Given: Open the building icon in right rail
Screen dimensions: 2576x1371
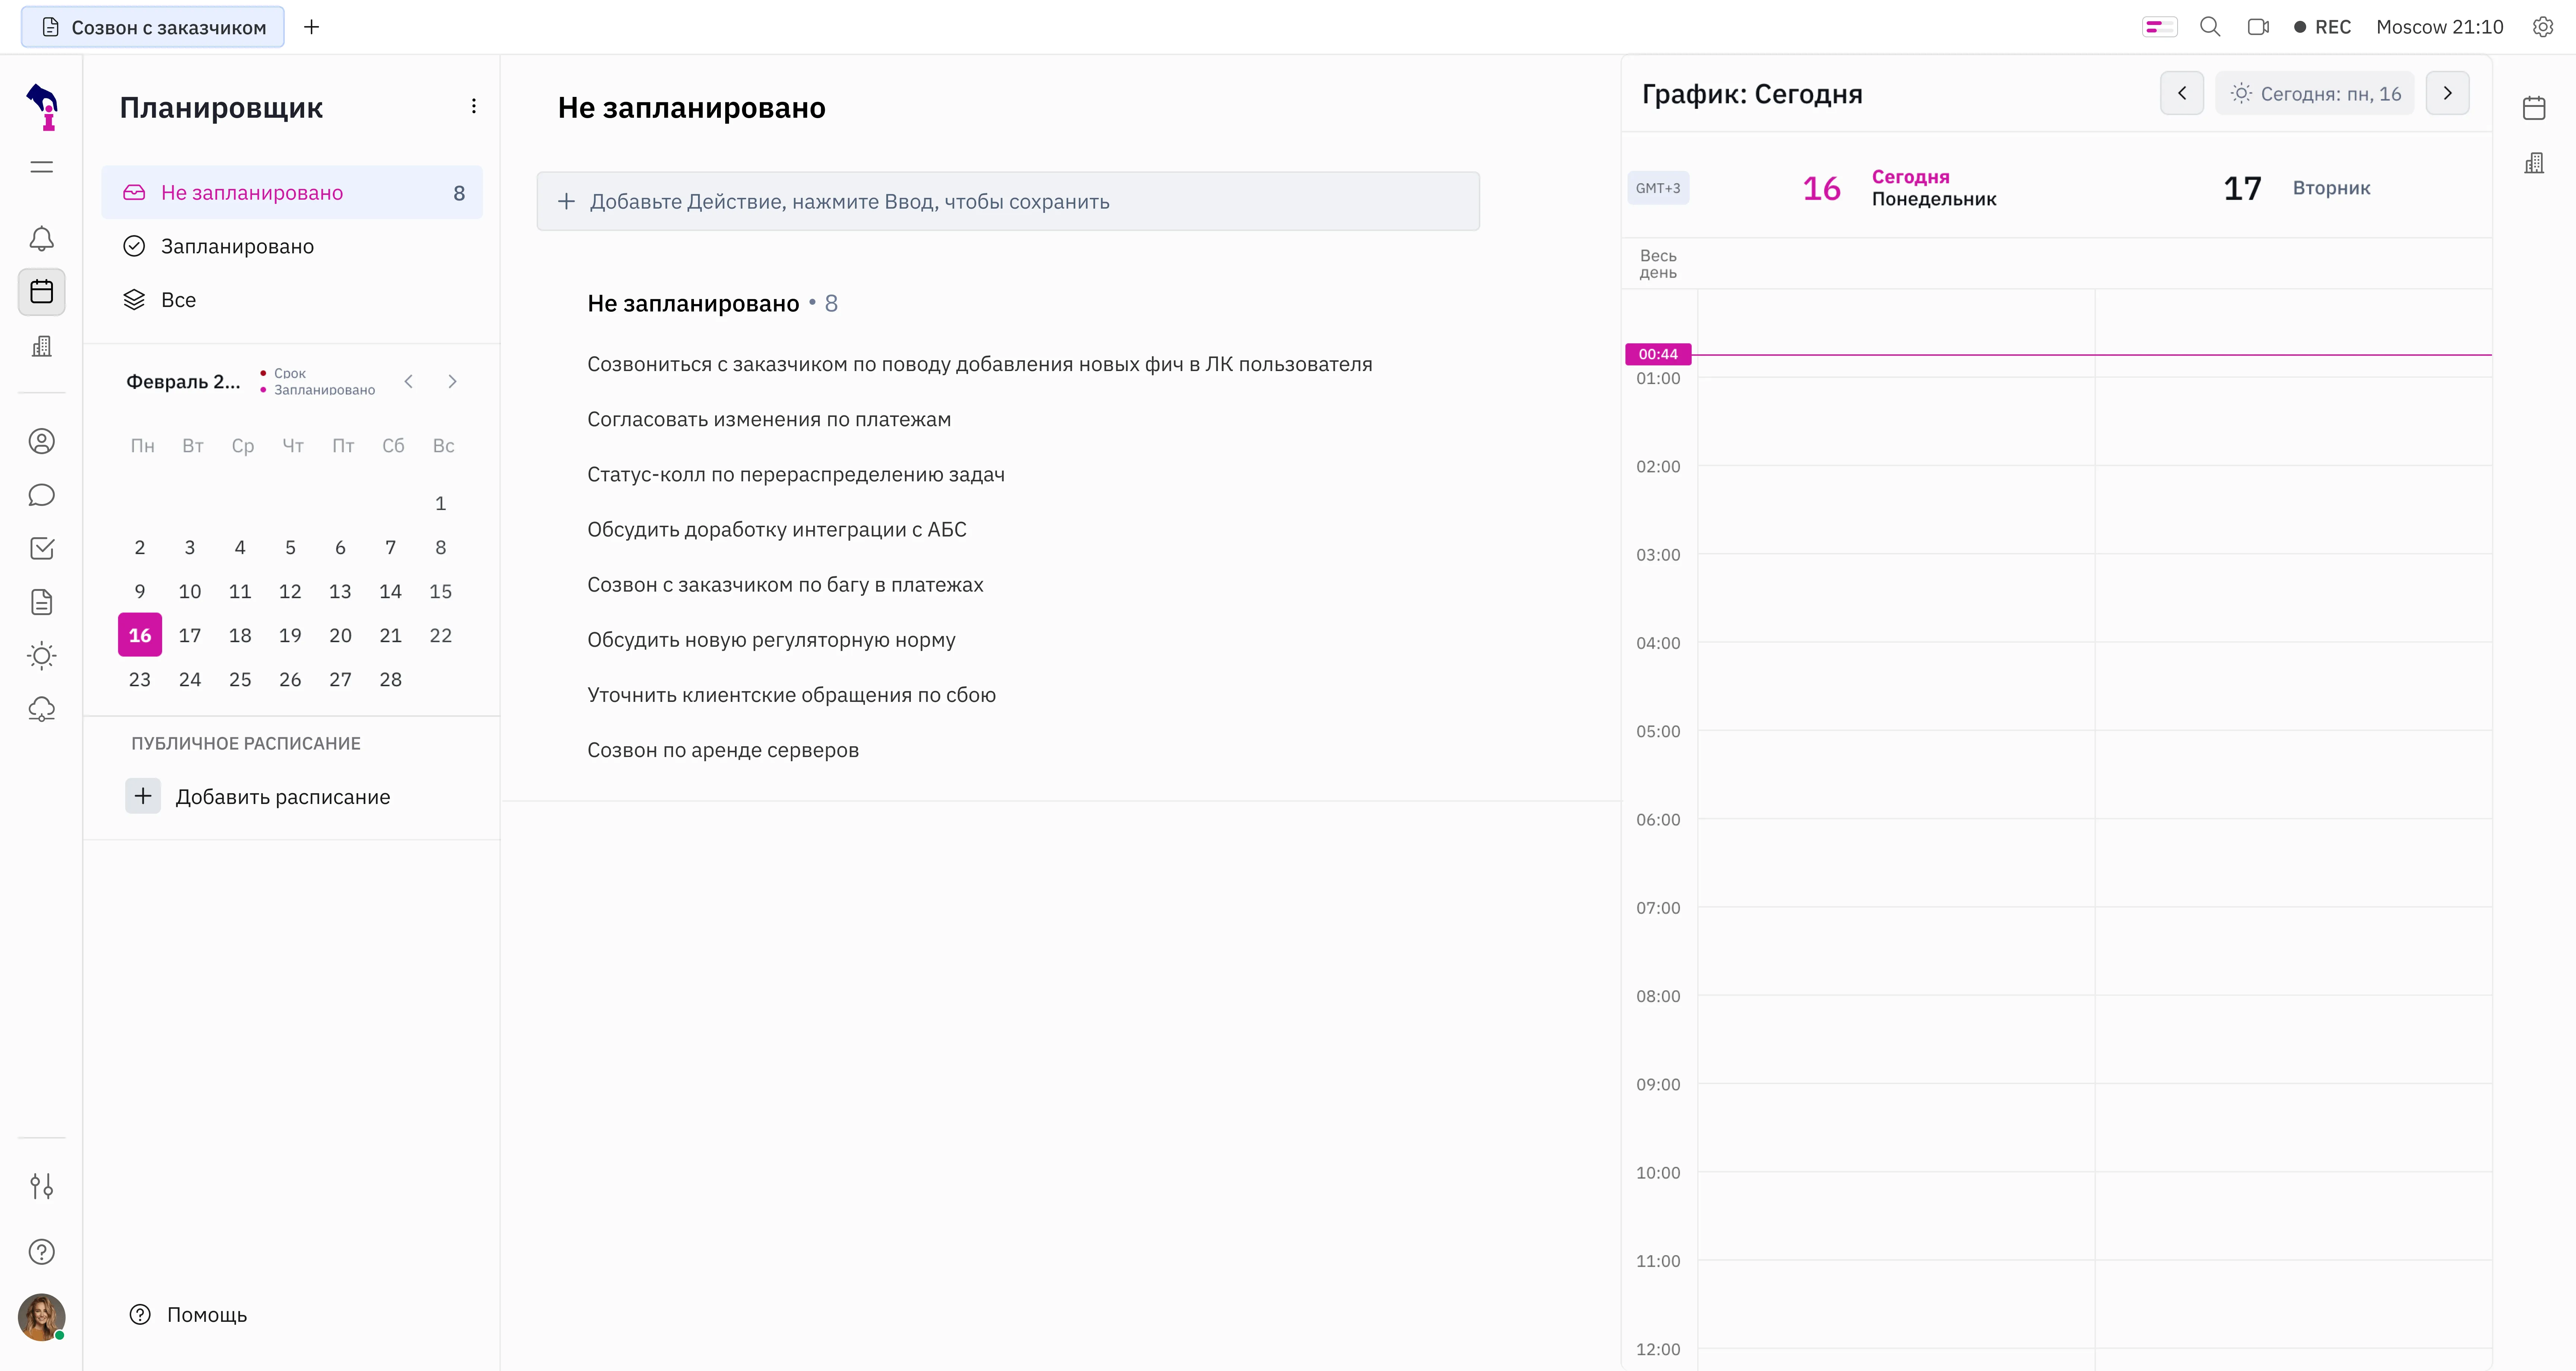Looking at the screenshot, I should point(2534,163).
